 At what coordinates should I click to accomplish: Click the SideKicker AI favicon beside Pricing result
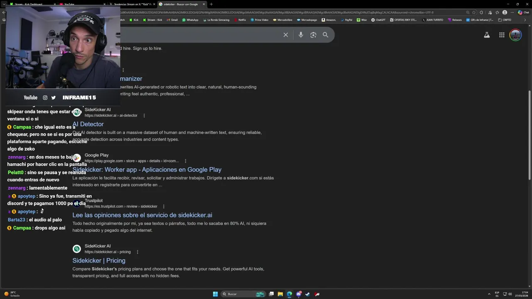pos(76,249)
